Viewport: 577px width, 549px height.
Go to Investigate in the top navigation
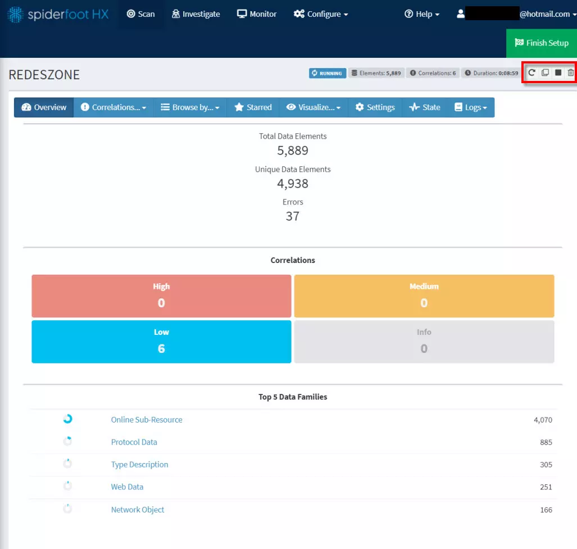196,14
